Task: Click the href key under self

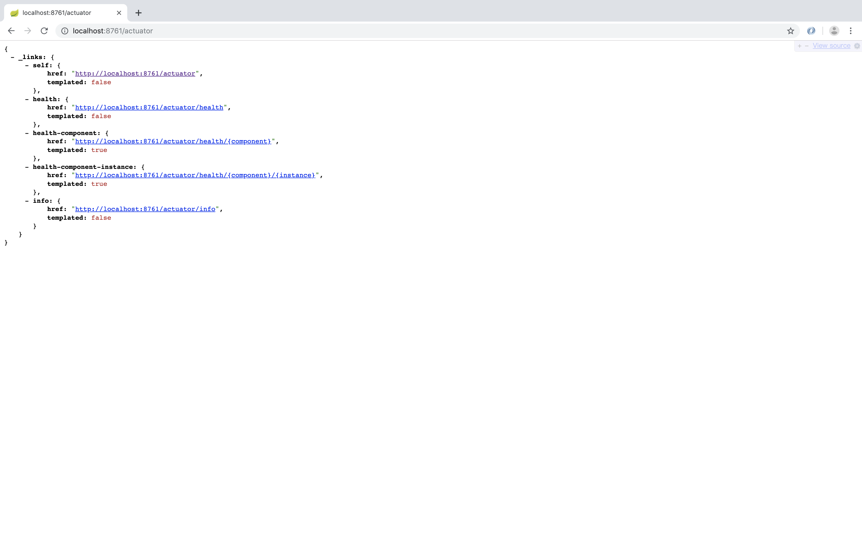Action: pyautogui.click(x=55, y=73)
